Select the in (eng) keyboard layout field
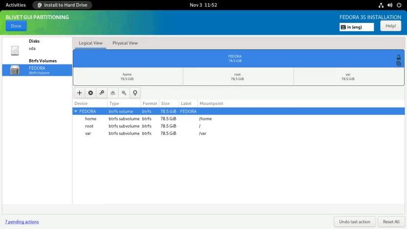Screen dimensions: 407x229 tap(357, 27)
